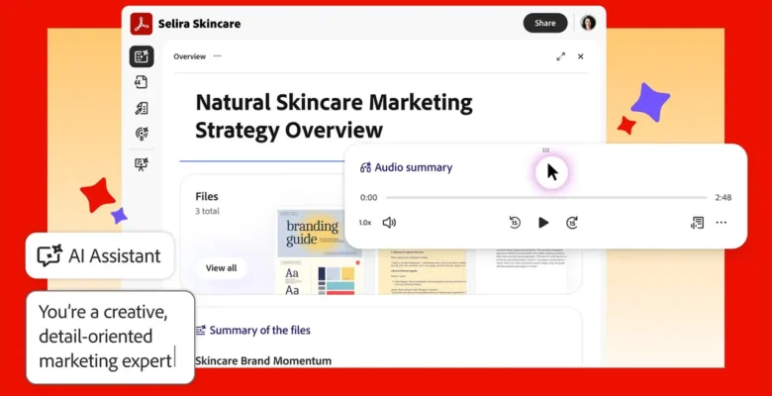Open the user profile avatar
Image resolution: width=772 pixels, height=396 pixels.
point(588,23)
